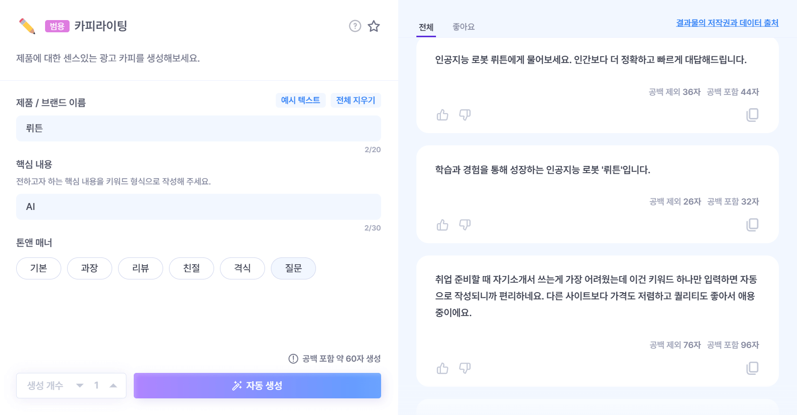Screen dimensions: 797x415
Task: Open the 결과물의 저작권과 데이터 출처 link
Action: (x=727, y=23)
